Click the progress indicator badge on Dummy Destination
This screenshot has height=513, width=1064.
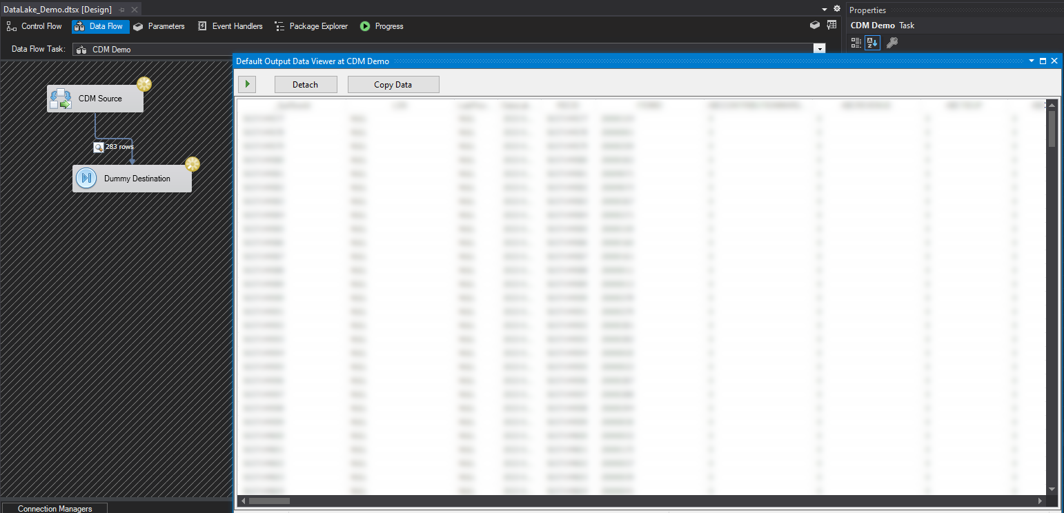pos(193,164)
